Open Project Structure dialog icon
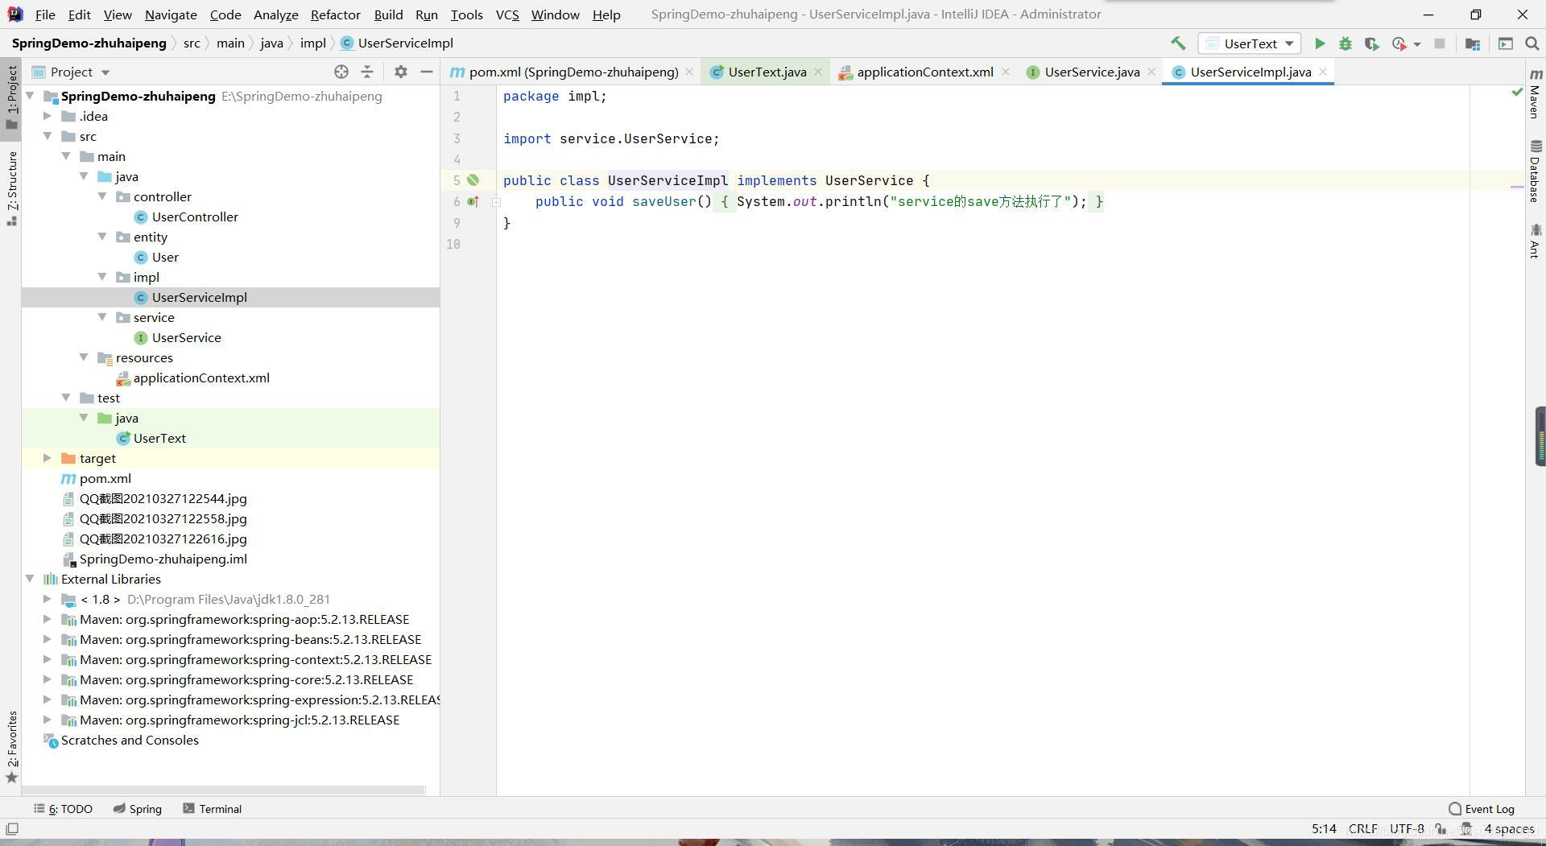The width and height of the screenshot is (1546, 846). (x=1473, y=43)
